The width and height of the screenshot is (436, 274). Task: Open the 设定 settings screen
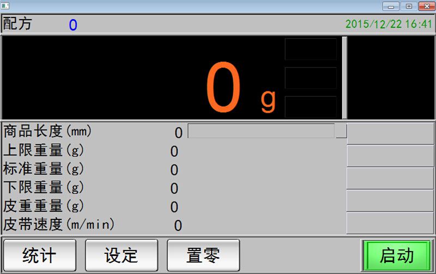coord(121,255)
